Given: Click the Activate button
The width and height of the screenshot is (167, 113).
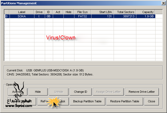Looking at the screenshot, I should (x=18, y=92).
